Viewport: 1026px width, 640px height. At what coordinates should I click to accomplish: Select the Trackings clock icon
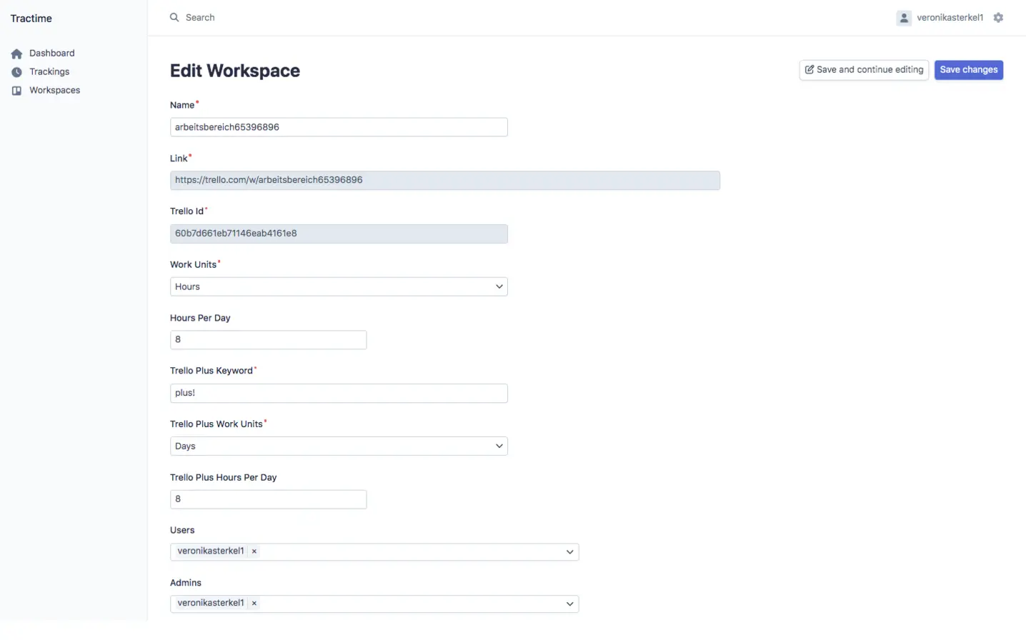pyautogui.click(x=16, y=71)
